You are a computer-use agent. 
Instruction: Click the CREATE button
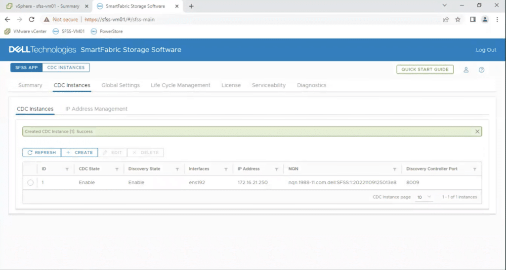(80, 153)
